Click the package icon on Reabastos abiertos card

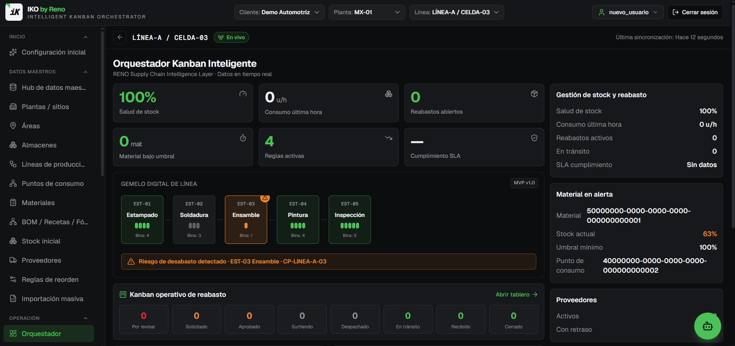coord(534,94)
